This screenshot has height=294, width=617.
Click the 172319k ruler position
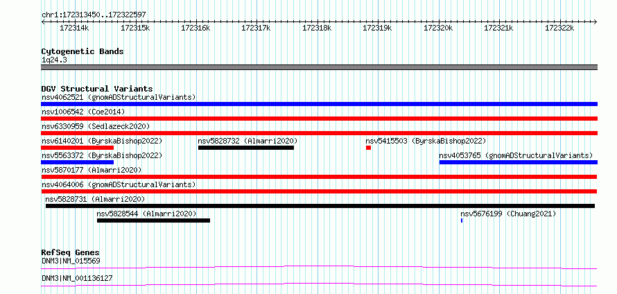(377, 28)
